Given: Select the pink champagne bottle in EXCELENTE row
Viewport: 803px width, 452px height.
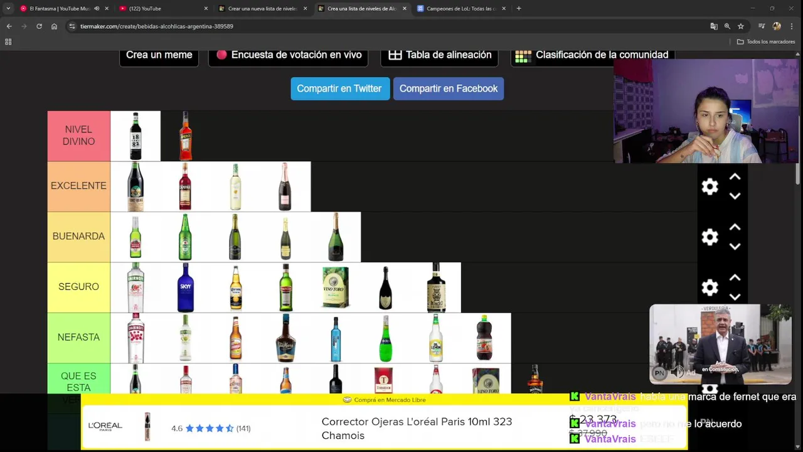Looking at the screenshot, I should point(285,186).
